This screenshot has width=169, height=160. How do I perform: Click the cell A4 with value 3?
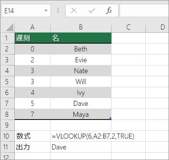32,71
